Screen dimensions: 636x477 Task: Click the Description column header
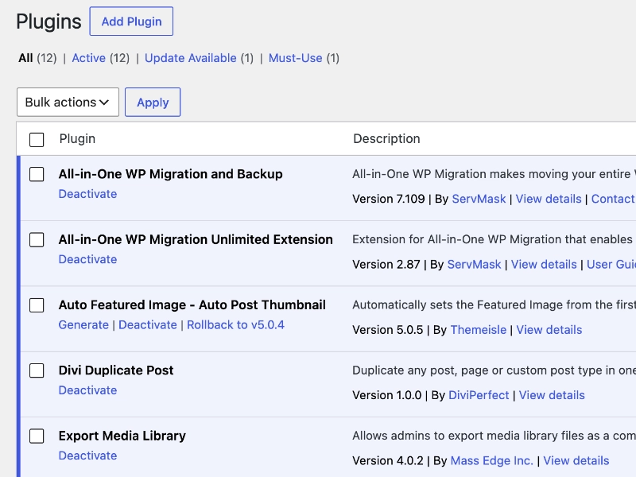click(386, 138)
